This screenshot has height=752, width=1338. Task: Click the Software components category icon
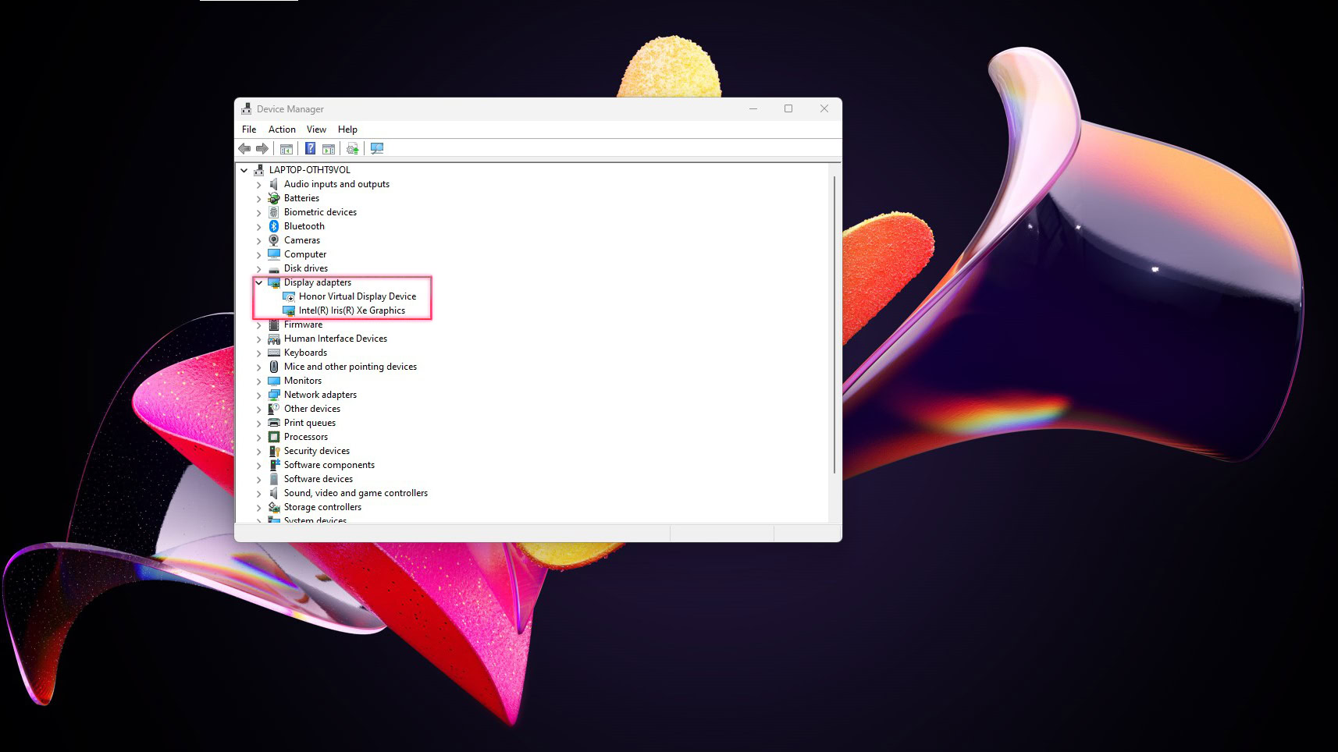pos(274,465)
